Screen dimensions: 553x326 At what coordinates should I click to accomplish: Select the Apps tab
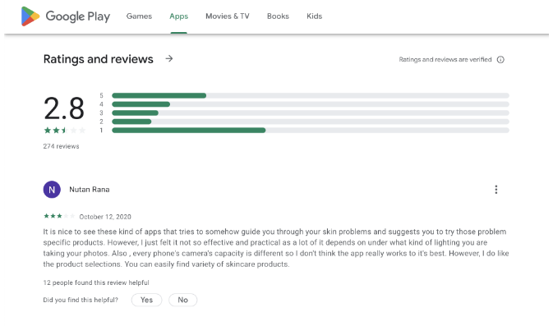point(179,16)
